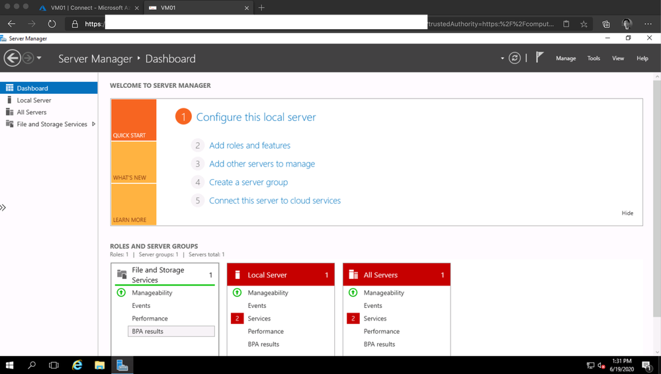
Task: Open File Explorer from the taskbar
Action: click(99, 365)
